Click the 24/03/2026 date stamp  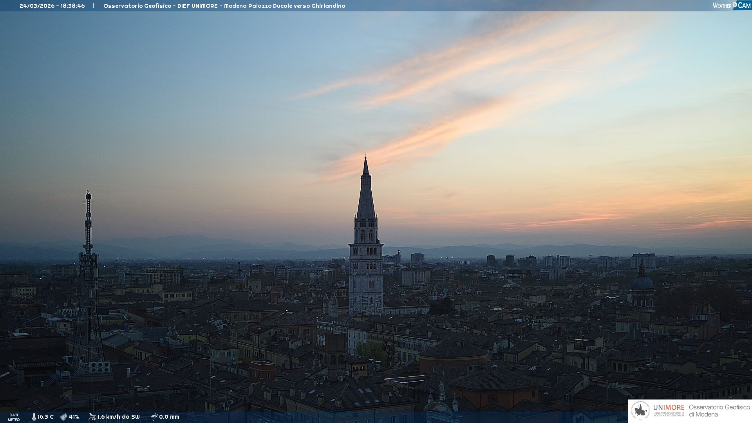click(37, 6)
